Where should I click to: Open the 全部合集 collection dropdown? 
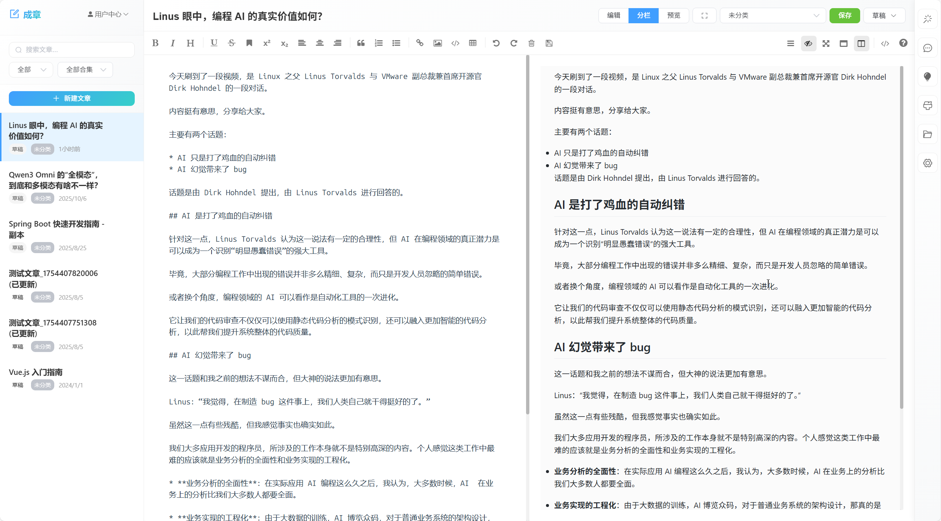(x=85, y=69)
